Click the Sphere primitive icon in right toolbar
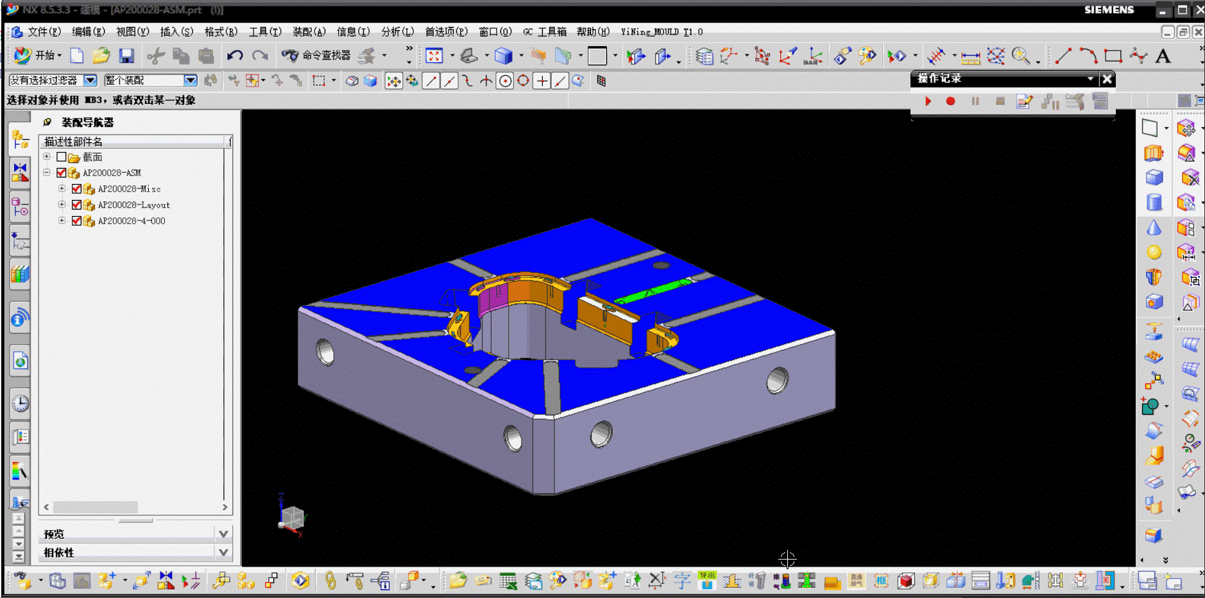 (1154, 252)
